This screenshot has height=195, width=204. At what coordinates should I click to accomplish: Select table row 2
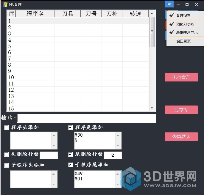pyautogui.click(x=78, y=27)
